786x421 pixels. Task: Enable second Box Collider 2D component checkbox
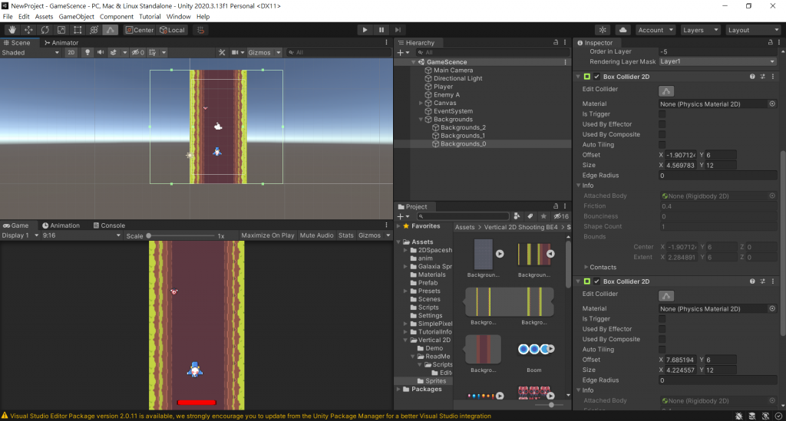point(596,281)
